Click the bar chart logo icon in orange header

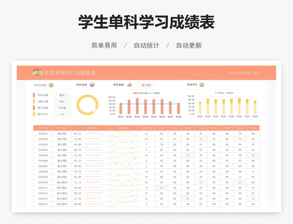click(37, 73)
